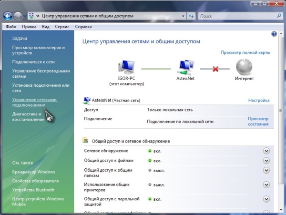Open the recent pages dropdown arrow
The width and height of the screenshot is (286, 215).
coord(25,16)
